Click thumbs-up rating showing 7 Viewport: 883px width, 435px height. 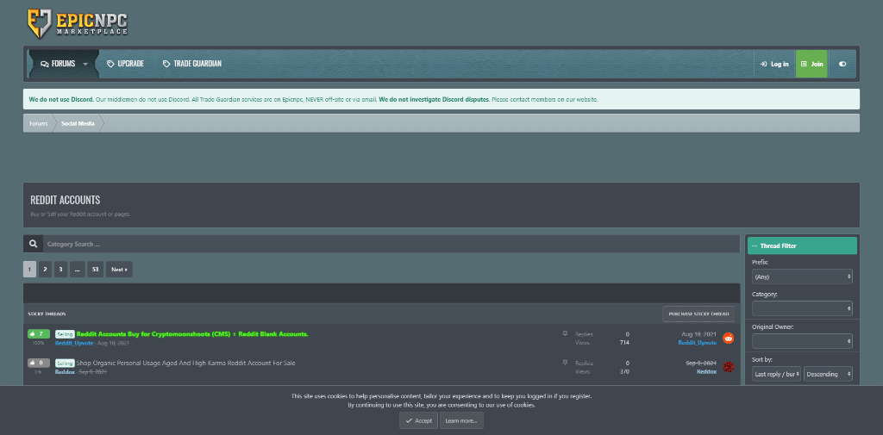pyautogui.click(x=39, y=333)
